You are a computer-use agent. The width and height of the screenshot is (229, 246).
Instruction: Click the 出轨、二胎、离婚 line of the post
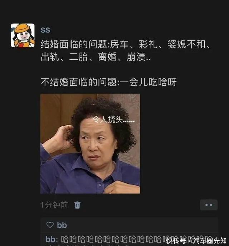(78, 57)
